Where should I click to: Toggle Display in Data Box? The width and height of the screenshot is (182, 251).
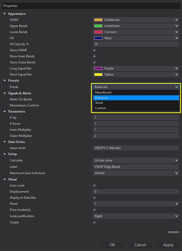point(94,198)
